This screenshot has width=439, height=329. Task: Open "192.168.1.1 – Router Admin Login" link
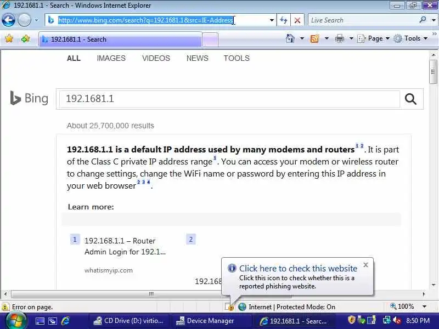tap(125, 246)
